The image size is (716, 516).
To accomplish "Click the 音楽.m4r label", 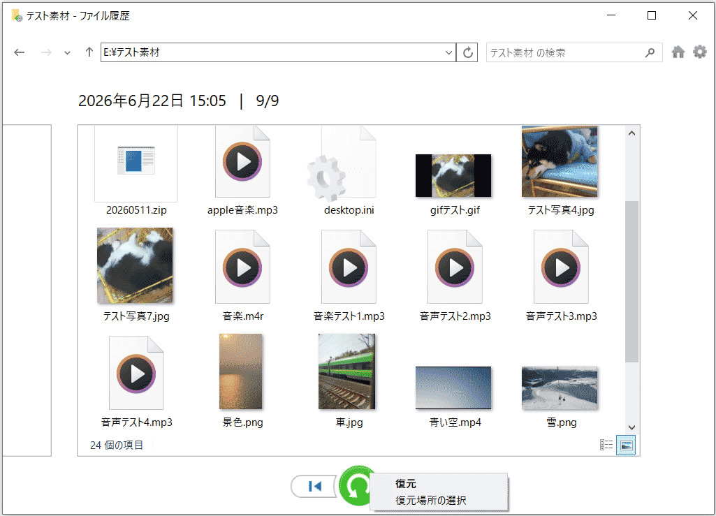I will point(242,316).
